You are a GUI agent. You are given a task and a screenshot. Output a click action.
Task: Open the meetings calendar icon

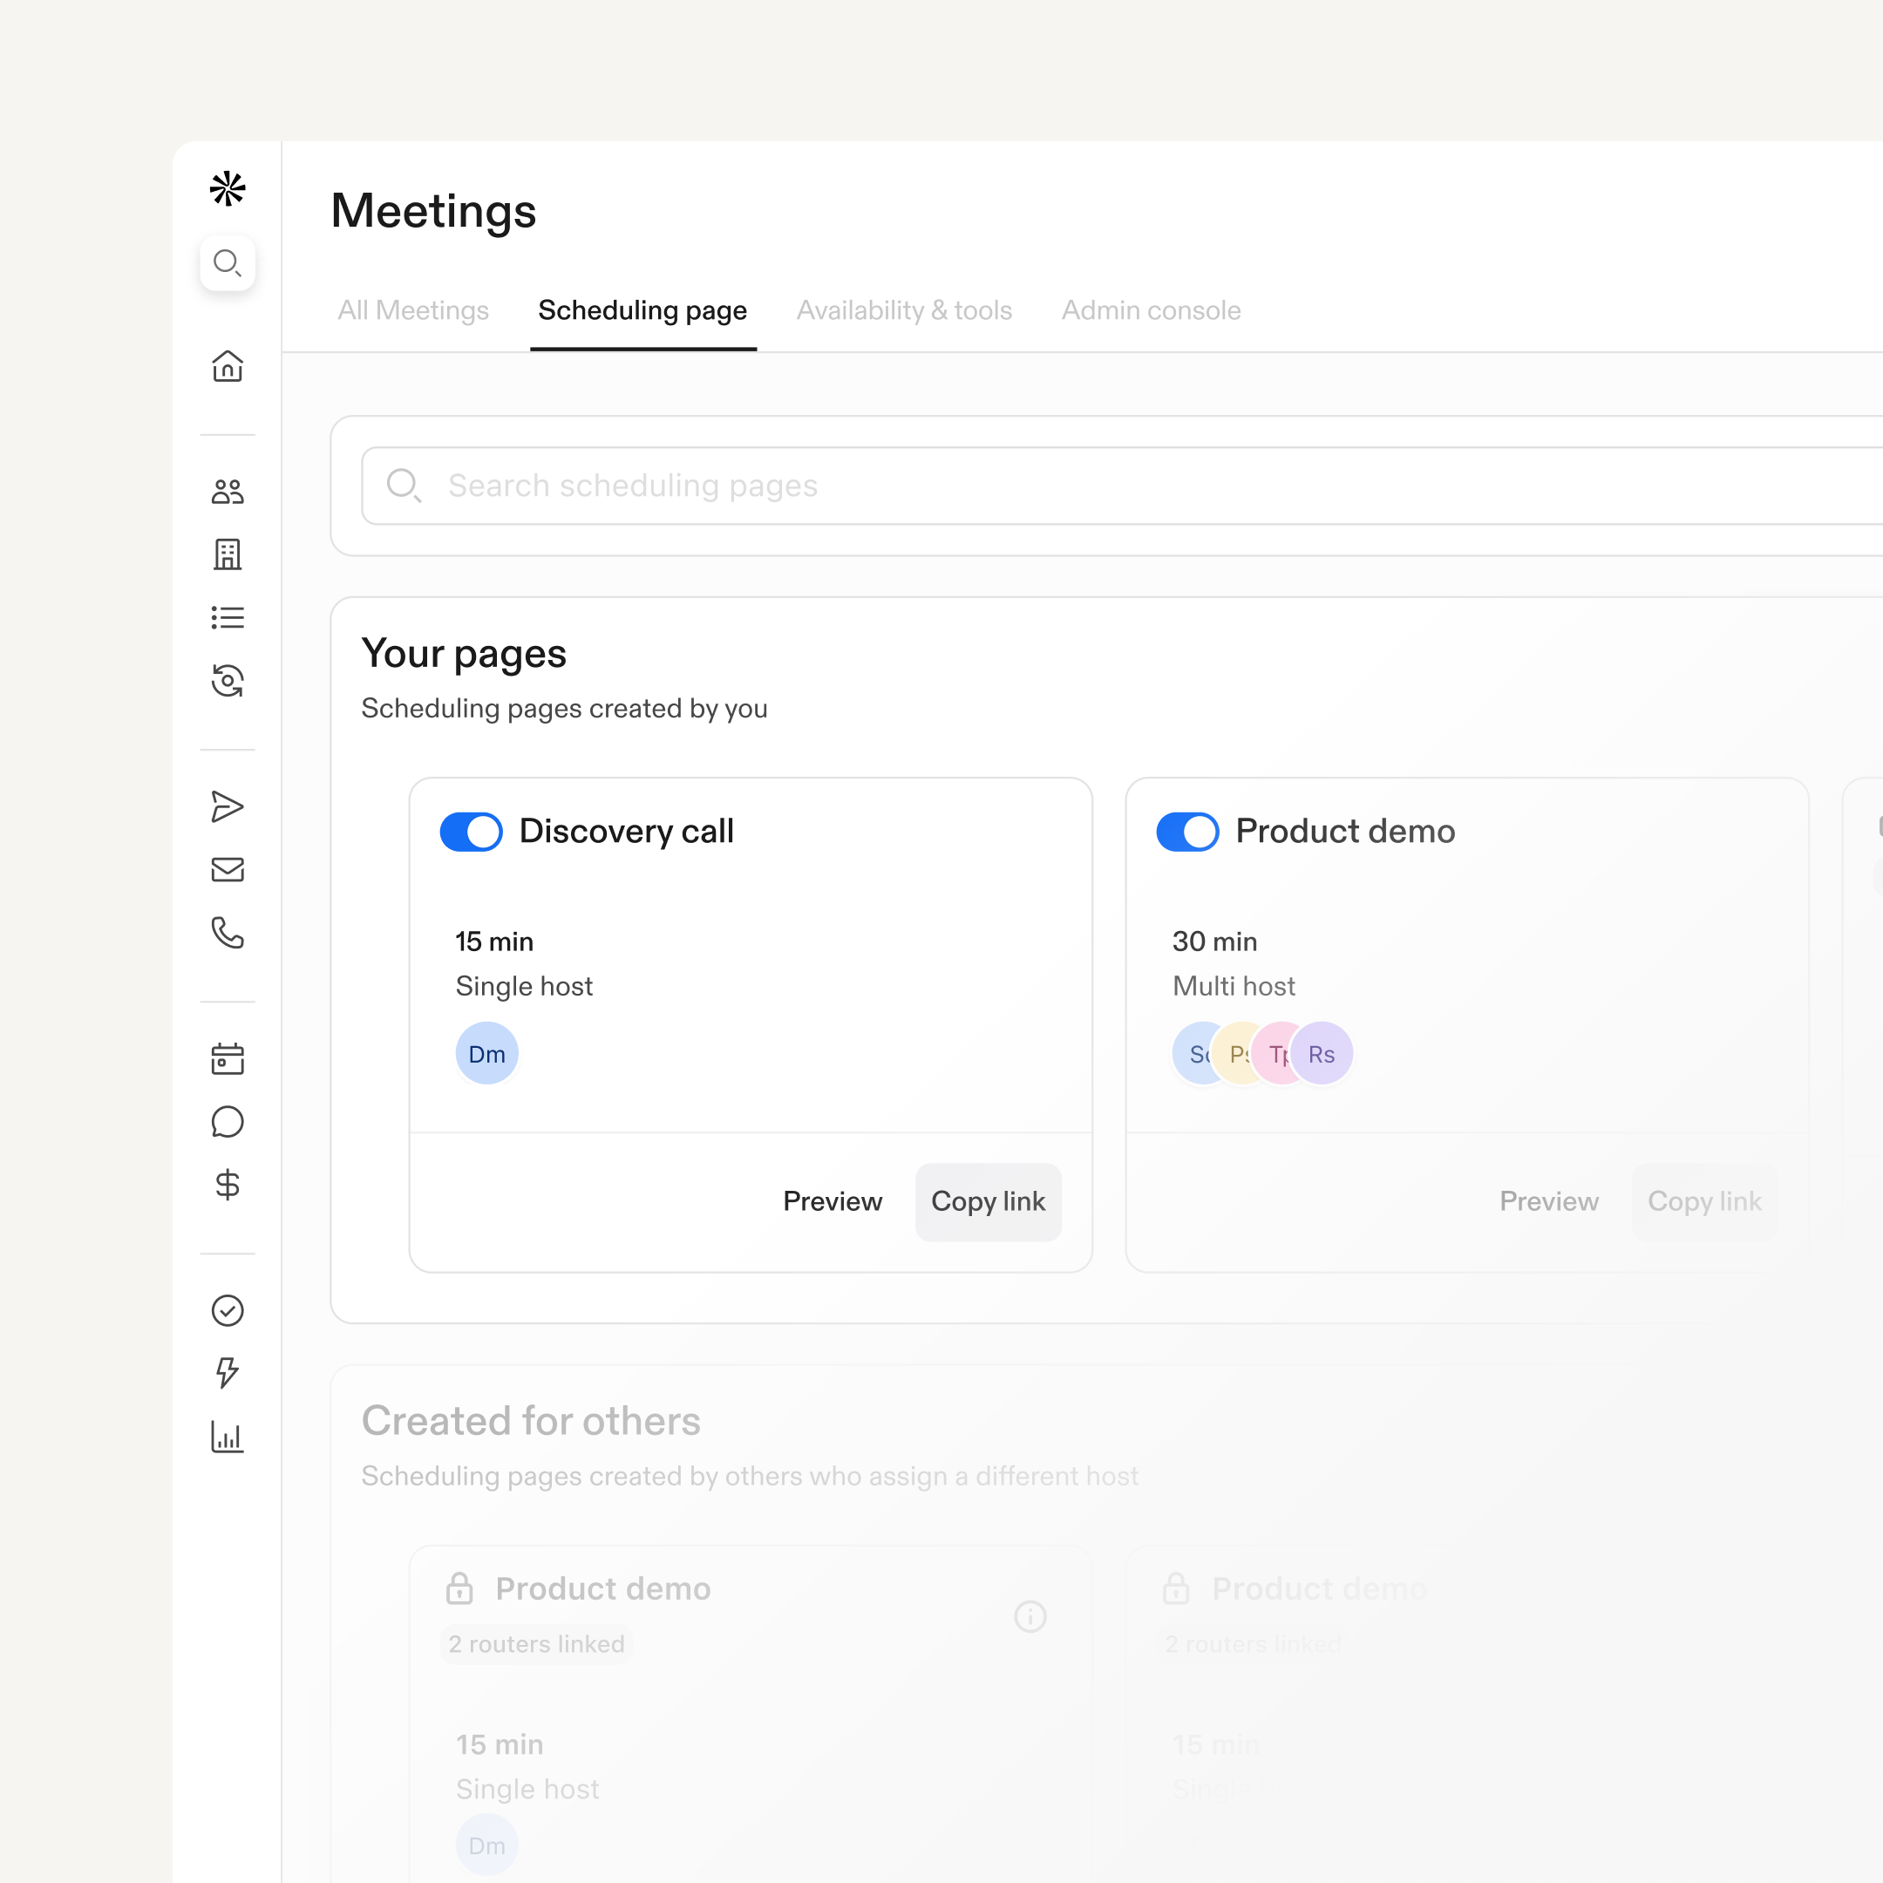[x=227, y=1058]
